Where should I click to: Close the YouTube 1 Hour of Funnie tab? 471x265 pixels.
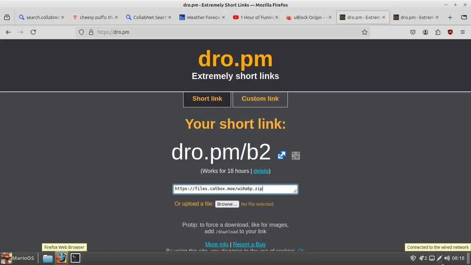click(277, 17)
